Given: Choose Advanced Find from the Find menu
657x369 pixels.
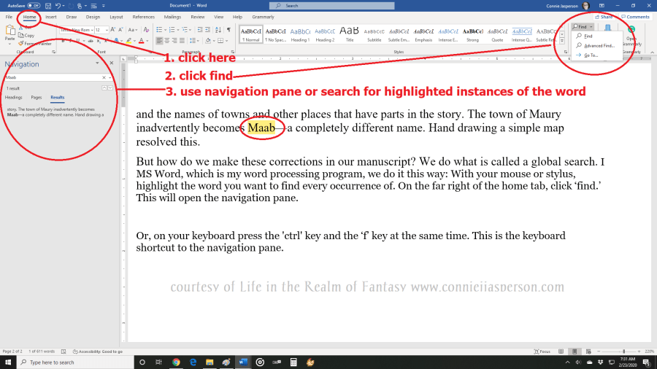Looking at the screenshot, I should pyautogui.click(x=599, y=45).
